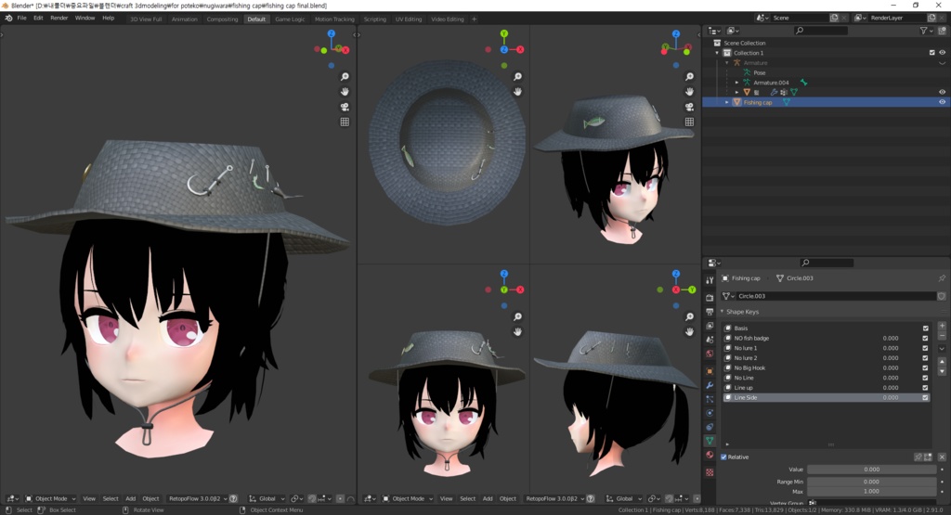Open the Object Data Properties tab
This screenshot has width=951, height=515.
tap(710, 441)
